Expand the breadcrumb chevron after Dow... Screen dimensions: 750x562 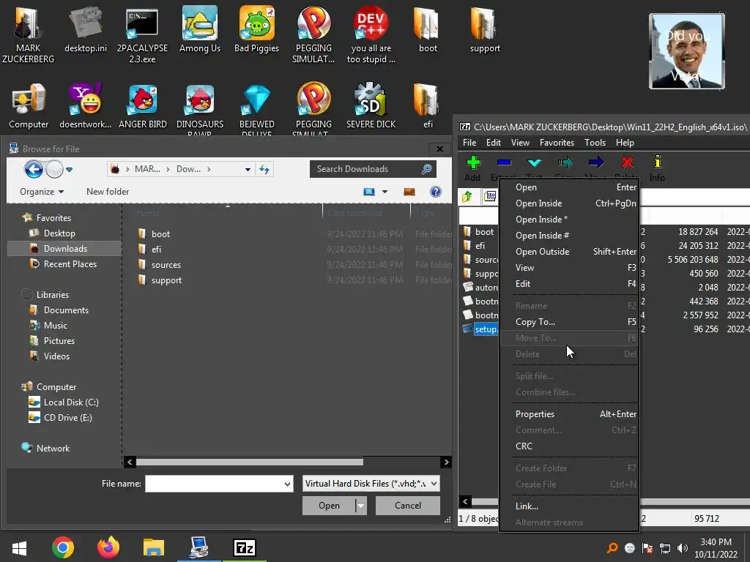click(209, 169)
